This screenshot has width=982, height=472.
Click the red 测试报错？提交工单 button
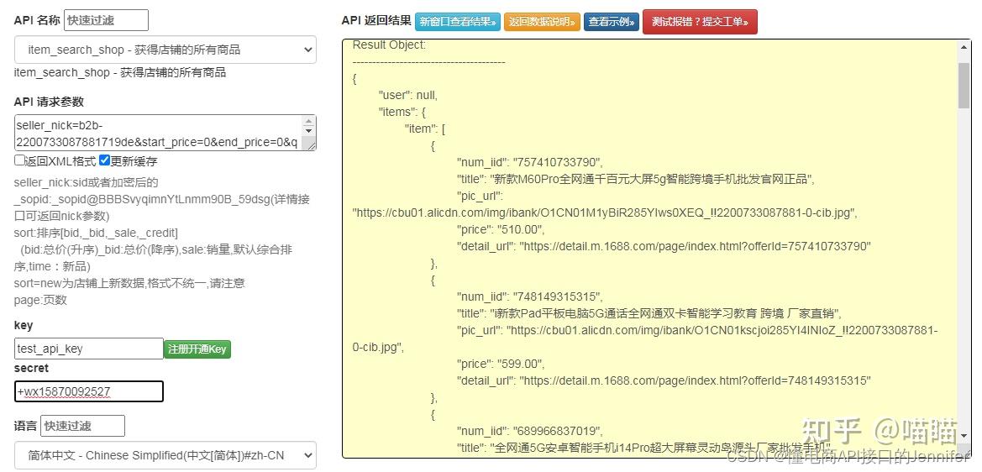click(x=701, y=22)
